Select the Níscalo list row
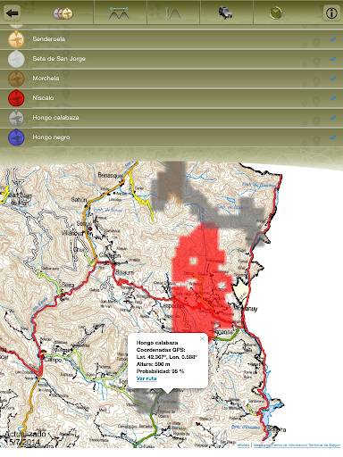This screenshot has width=343, height=457. [171, 98]
